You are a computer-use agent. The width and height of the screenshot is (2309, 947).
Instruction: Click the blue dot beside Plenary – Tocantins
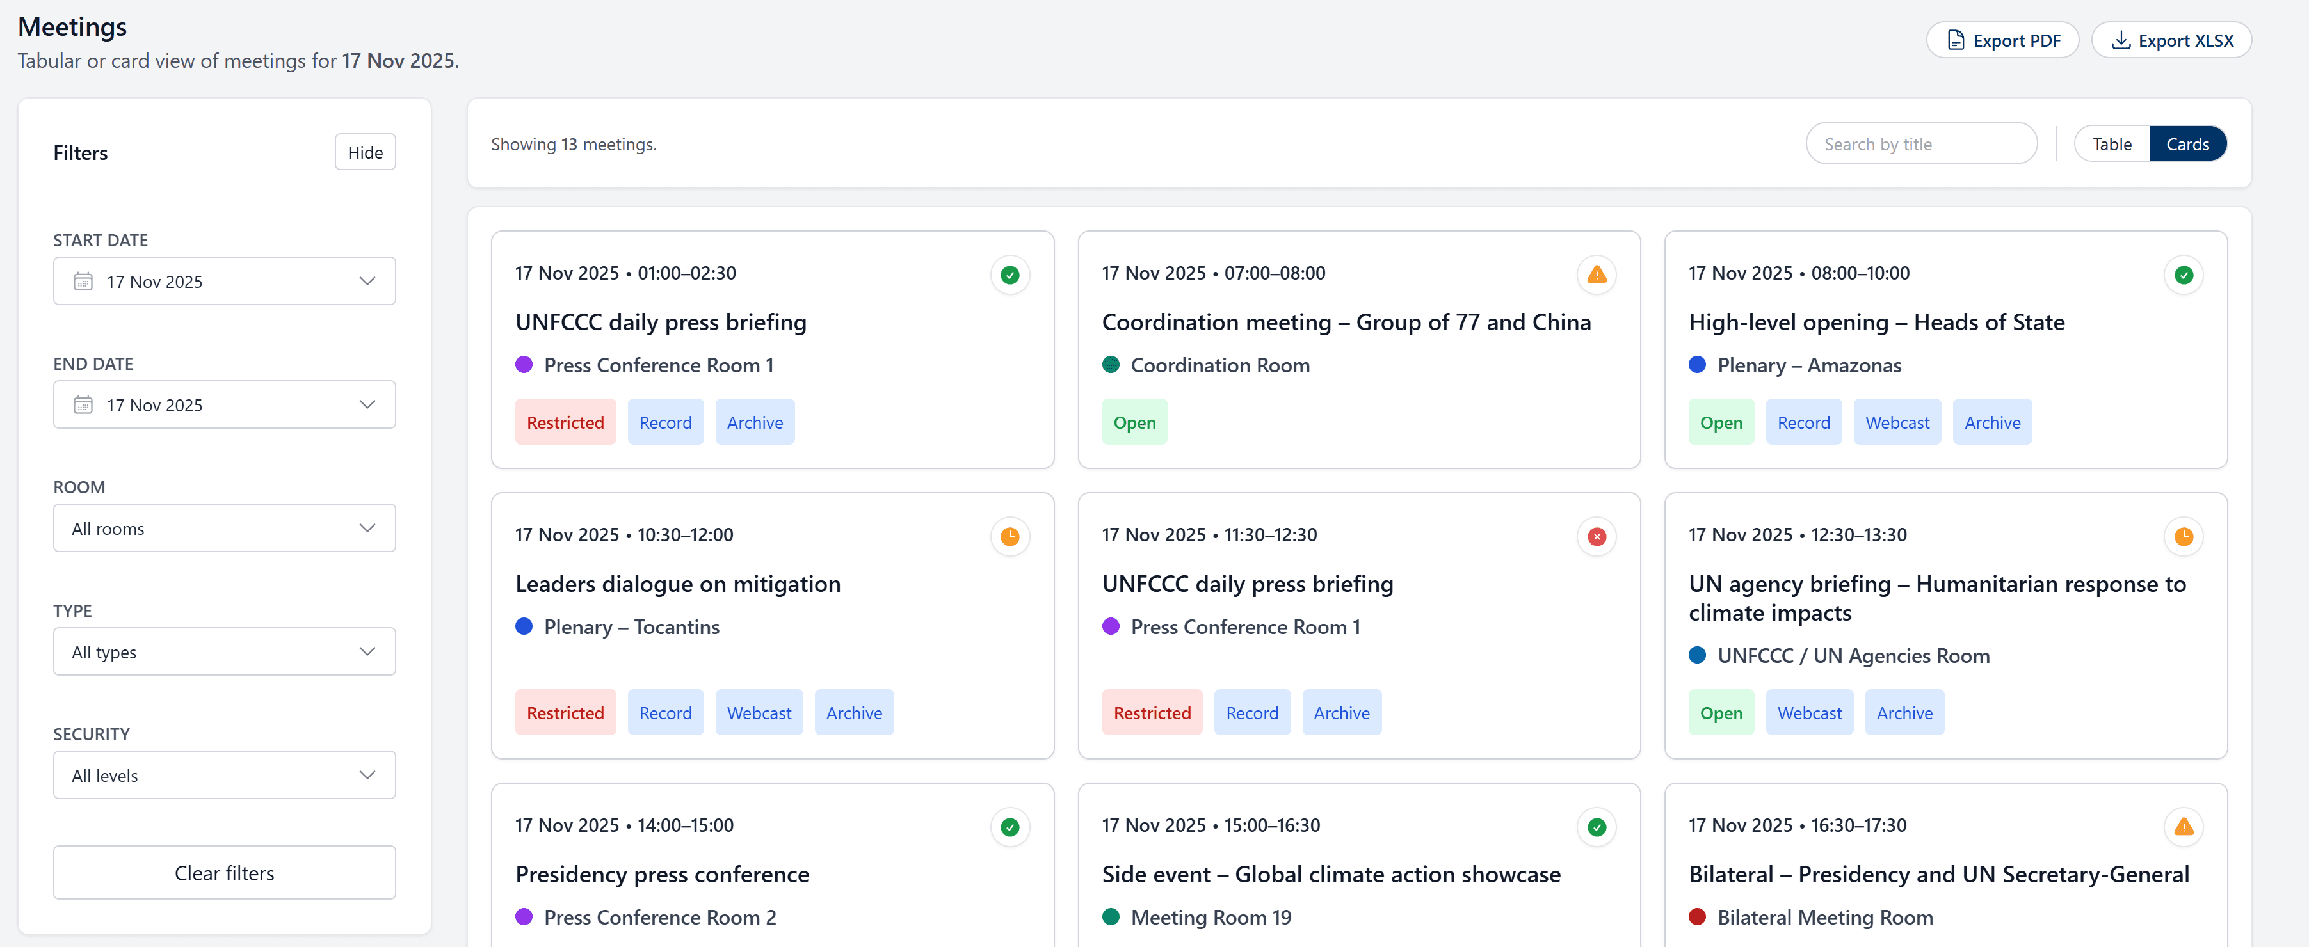(x=524, y=626)
